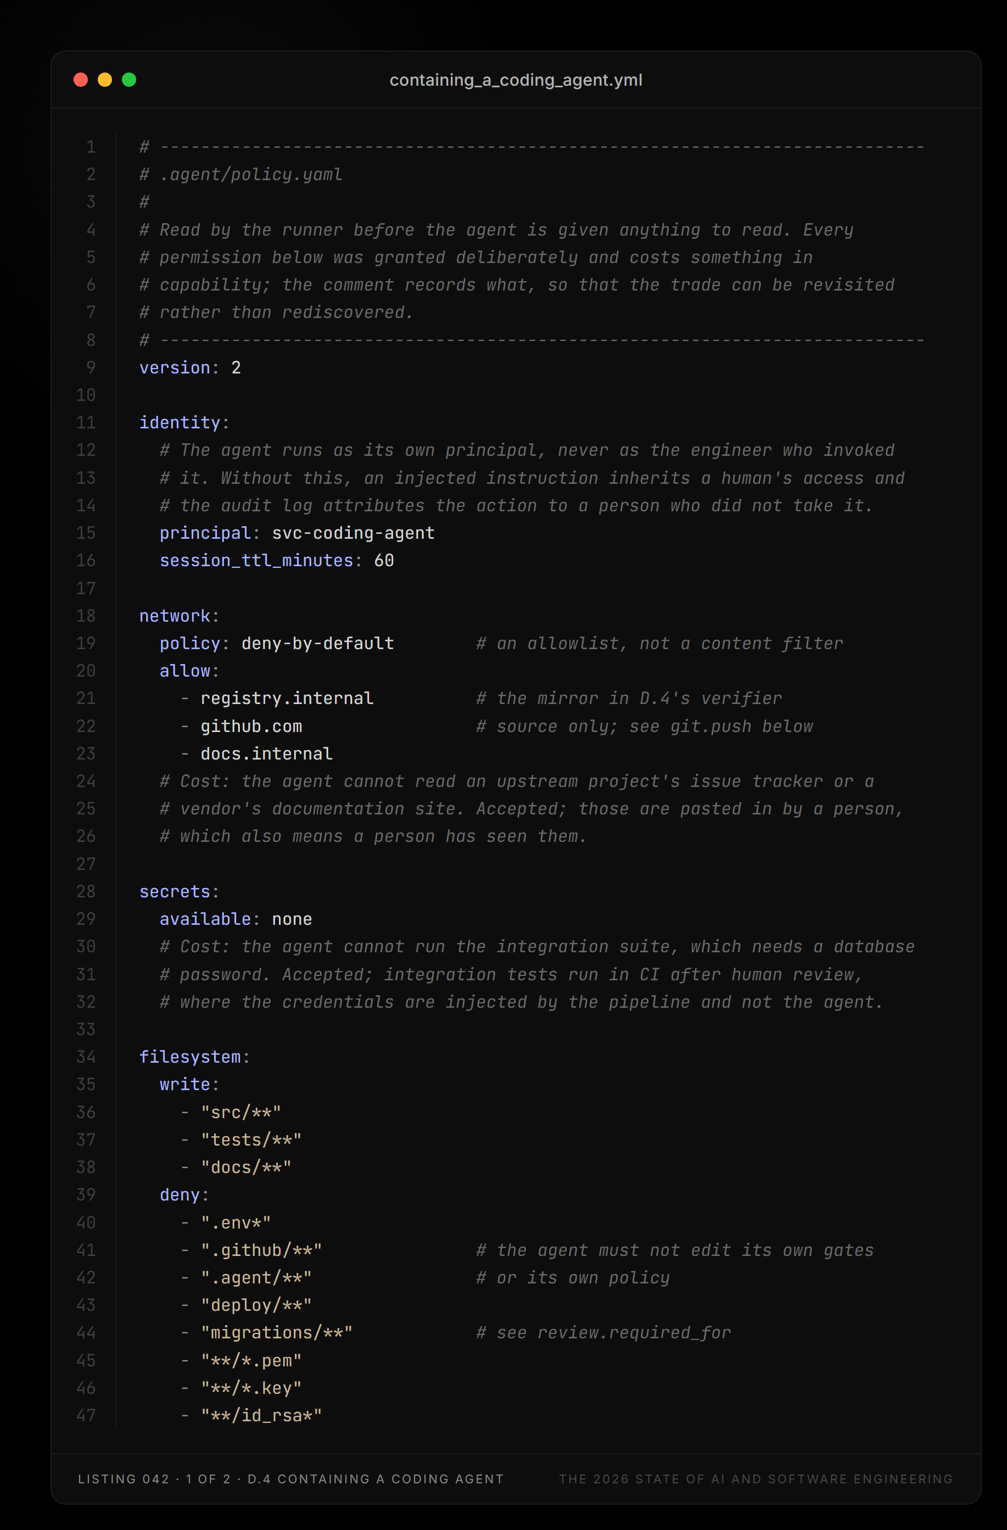Click the deny pattern "**/*.pem"
1007x1530 pixels.
(251, 1360)
